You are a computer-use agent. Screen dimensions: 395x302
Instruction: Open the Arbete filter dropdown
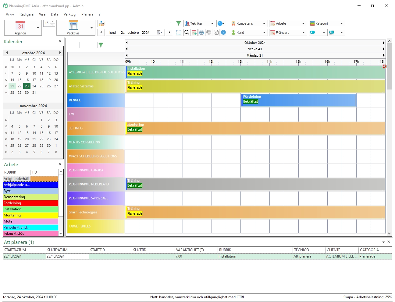pos(288,23)
